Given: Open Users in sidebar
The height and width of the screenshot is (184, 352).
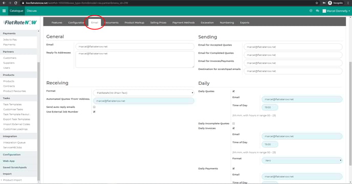Looking at the screenshot, I should 7,68.
